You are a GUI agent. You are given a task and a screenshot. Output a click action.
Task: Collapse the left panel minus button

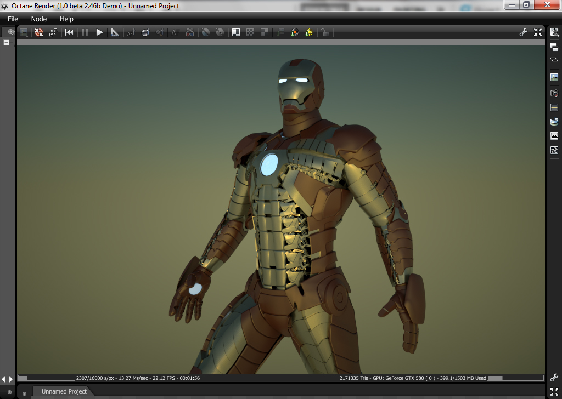coord(6,43)
